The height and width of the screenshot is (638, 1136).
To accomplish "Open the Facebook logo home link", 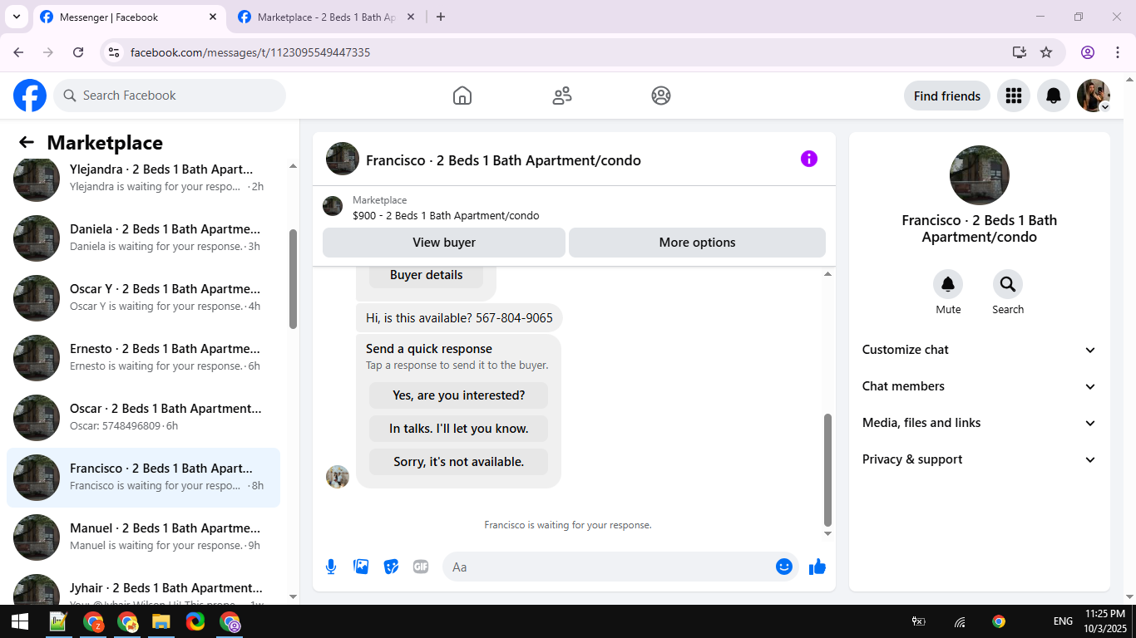I will click(x=30, y=96).
